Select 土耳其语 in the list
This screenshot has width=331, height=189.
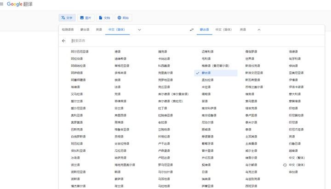click(251, 137)
